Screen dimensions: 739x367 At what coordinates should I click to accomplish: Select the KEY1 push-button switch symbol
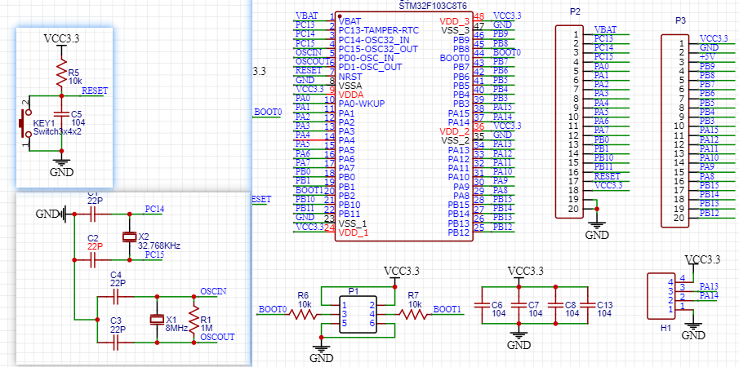click(x=25, y=123)
